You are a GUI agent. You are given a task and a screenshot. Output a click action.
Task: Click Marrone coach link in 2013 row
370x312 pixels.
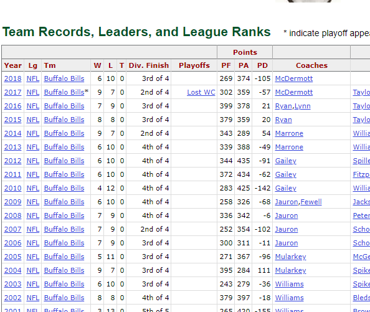tap(289, 147)
